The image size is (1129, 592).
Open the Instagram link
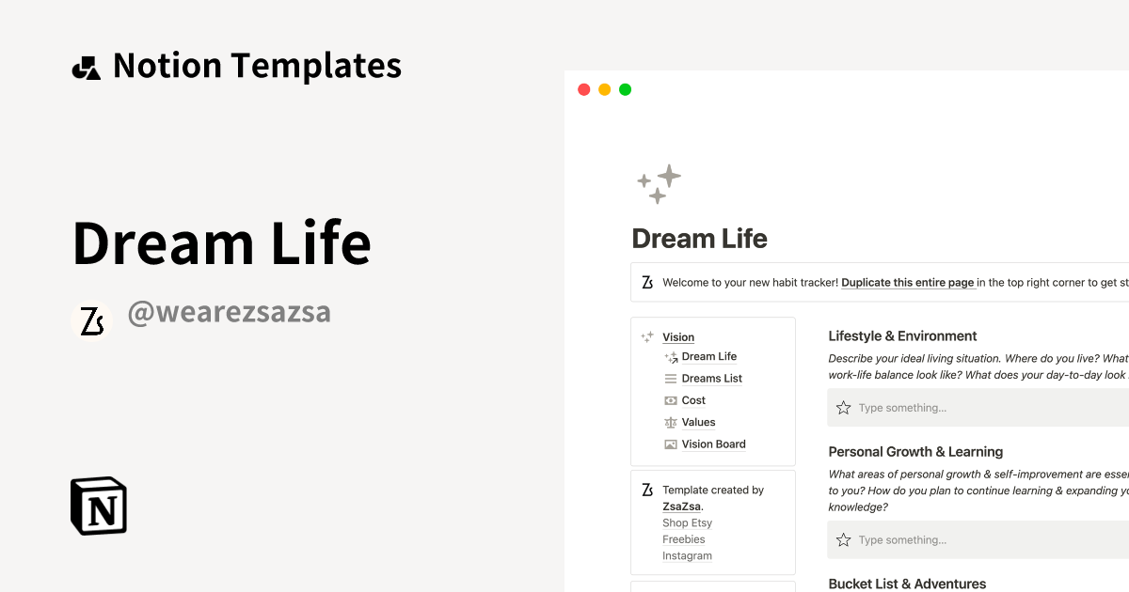coord(687,555)
